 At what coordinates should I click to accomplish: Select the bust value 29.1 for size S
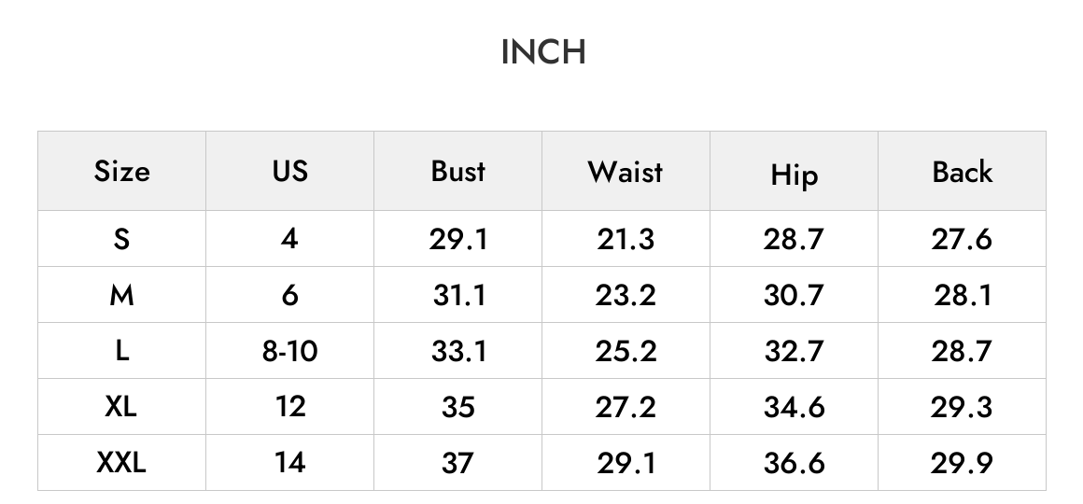[457, 239]
